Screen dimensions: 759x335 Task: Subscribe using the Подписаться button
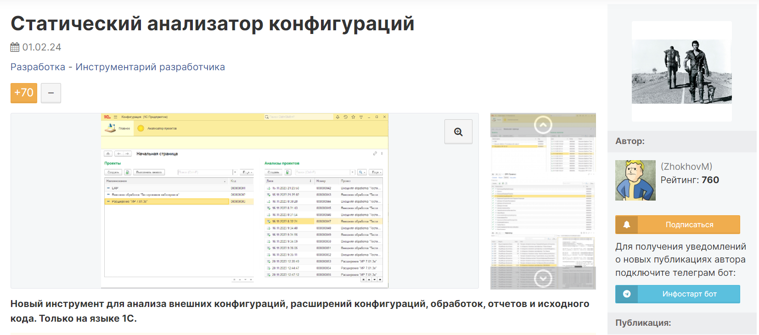678,224
